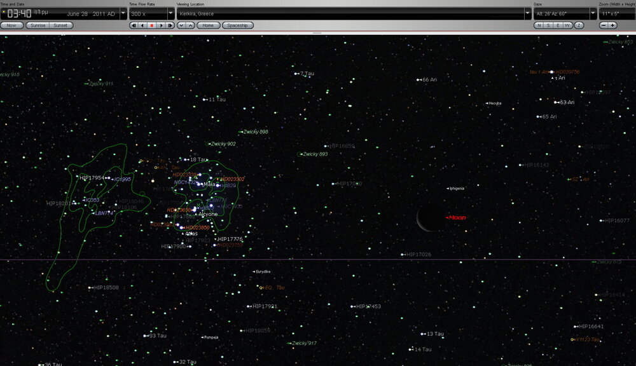Launch the Spaceship mode button

[238, 26]
